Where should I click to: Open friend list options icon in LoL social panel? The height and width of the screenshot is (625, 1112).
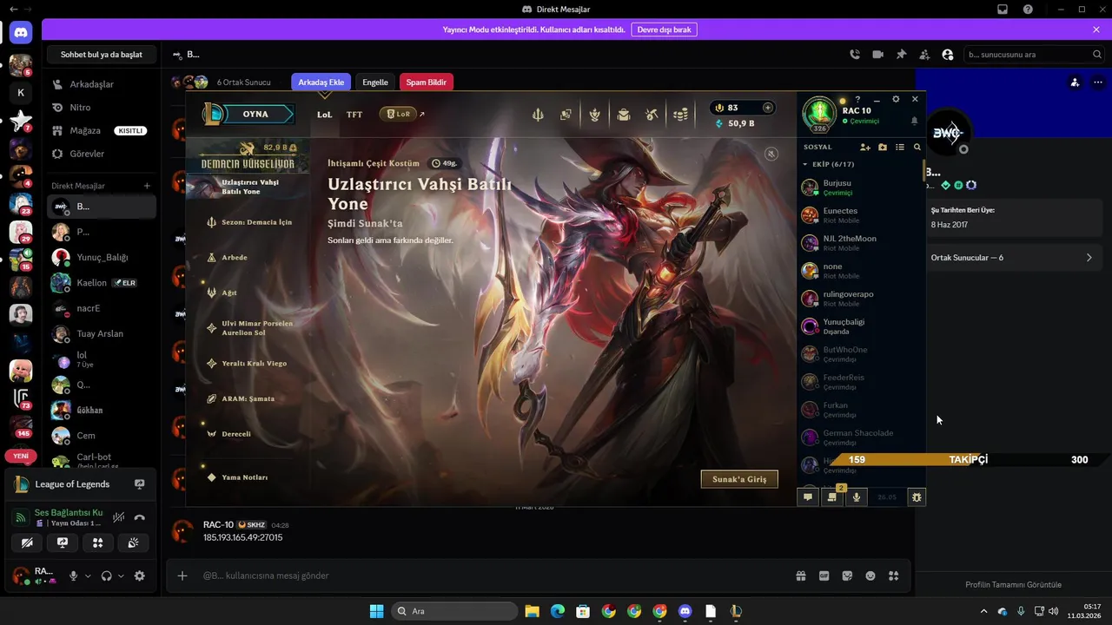pos(900,148)
